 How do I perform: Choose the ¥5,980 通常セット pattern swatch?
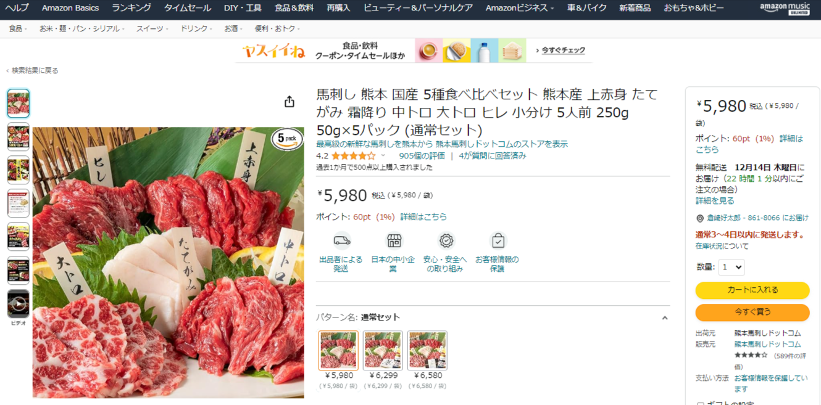338,351
